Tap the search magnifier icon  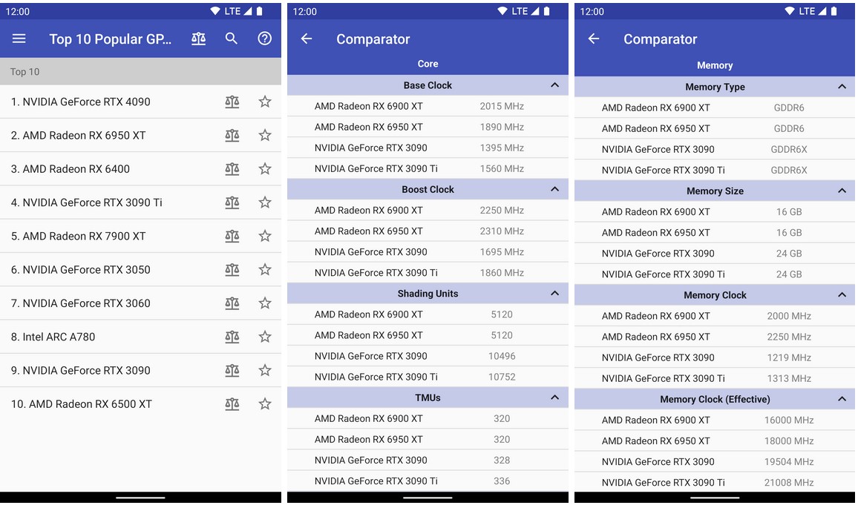[232, 39]
